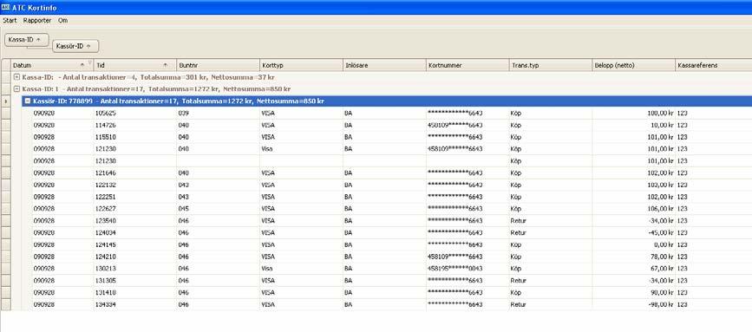
Task: Click the Korttyp column header
Action: click(x=301, y=65)
